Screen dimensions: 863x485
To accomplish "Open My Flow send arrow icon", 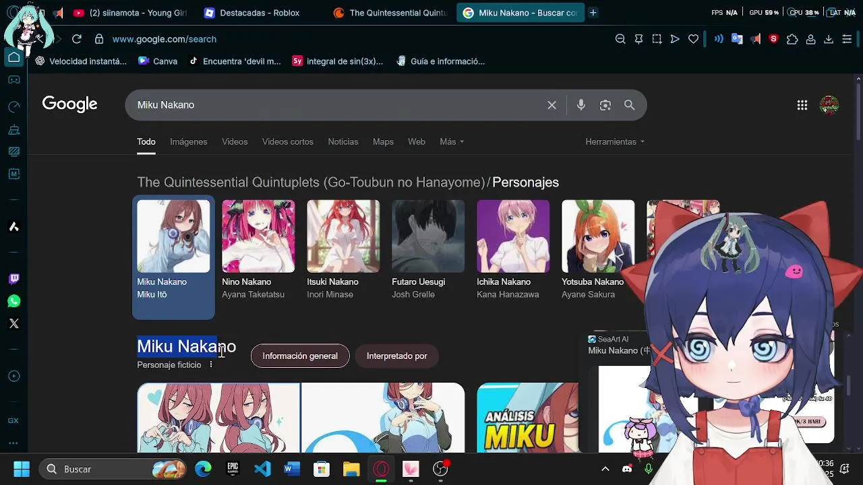I will (x=675, y=39).
